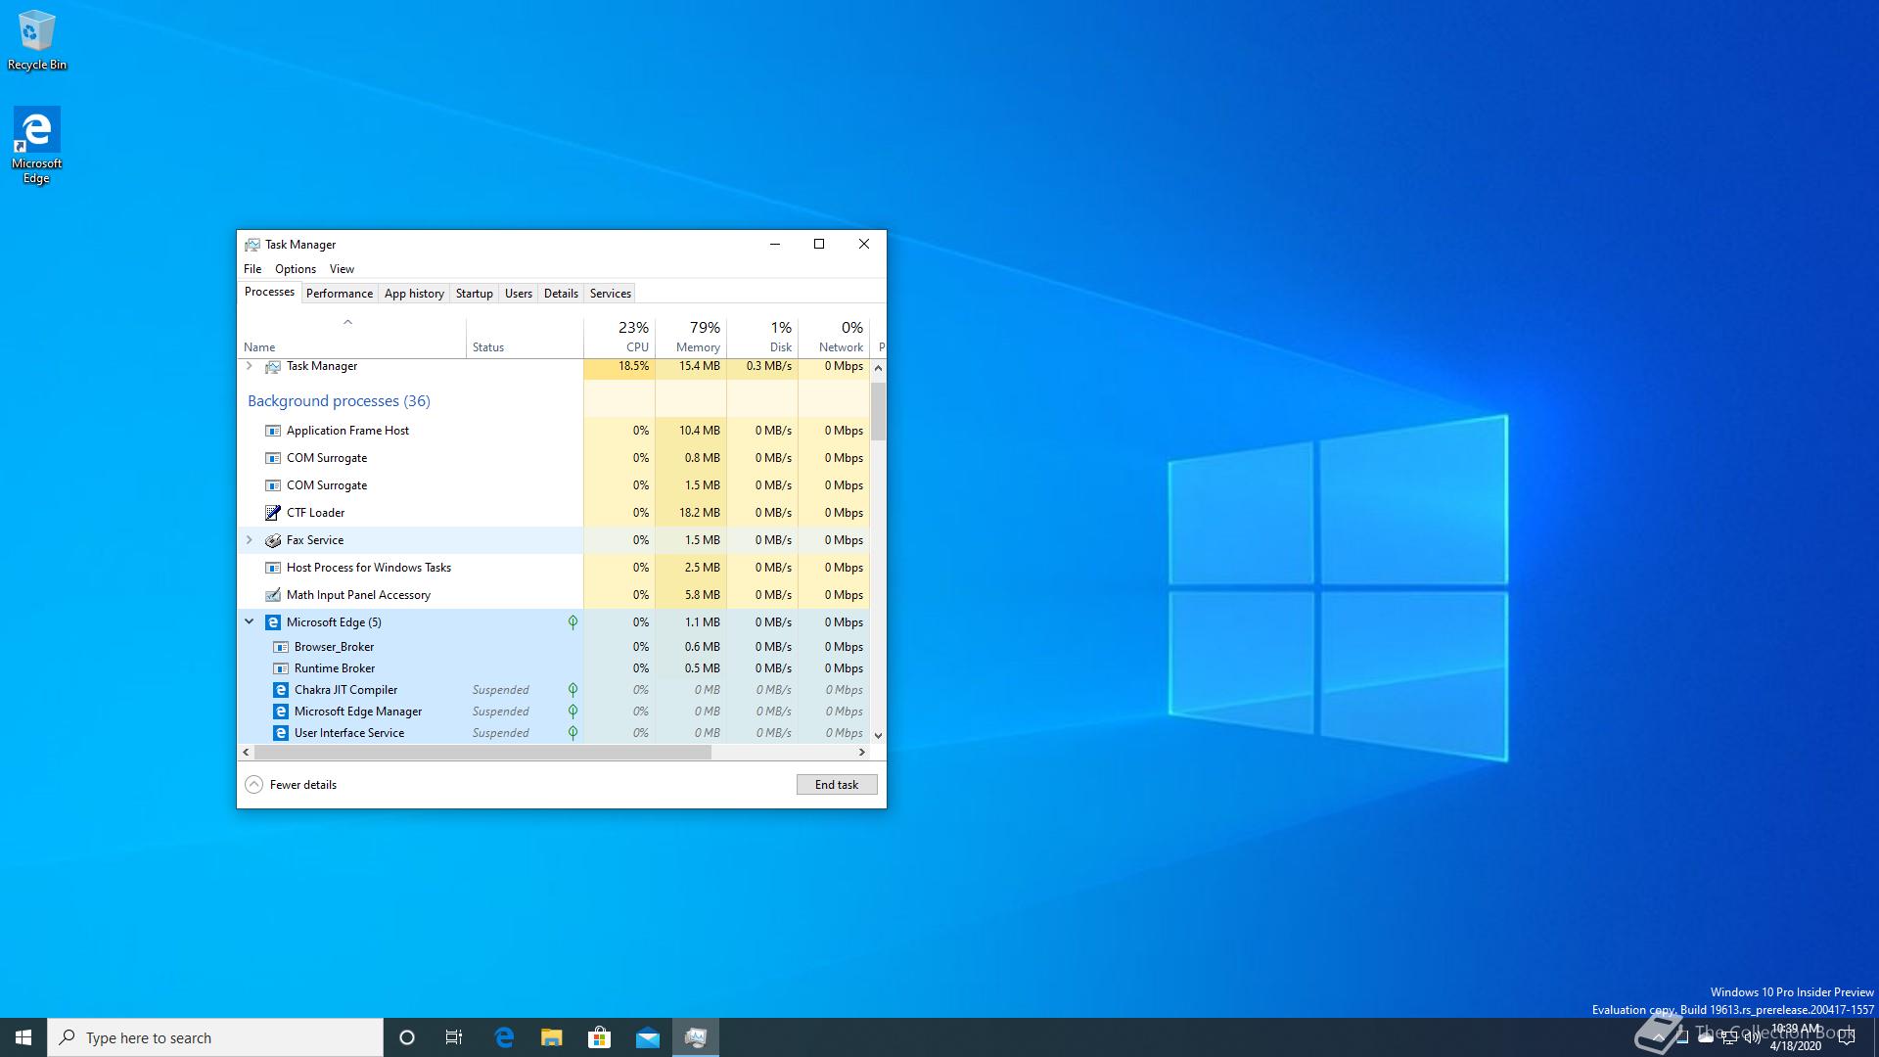Collapse the Microsoft Edge (5) group
Image resolution: width=1879 pixels, height=1057 pixels.
pos(250,622)
